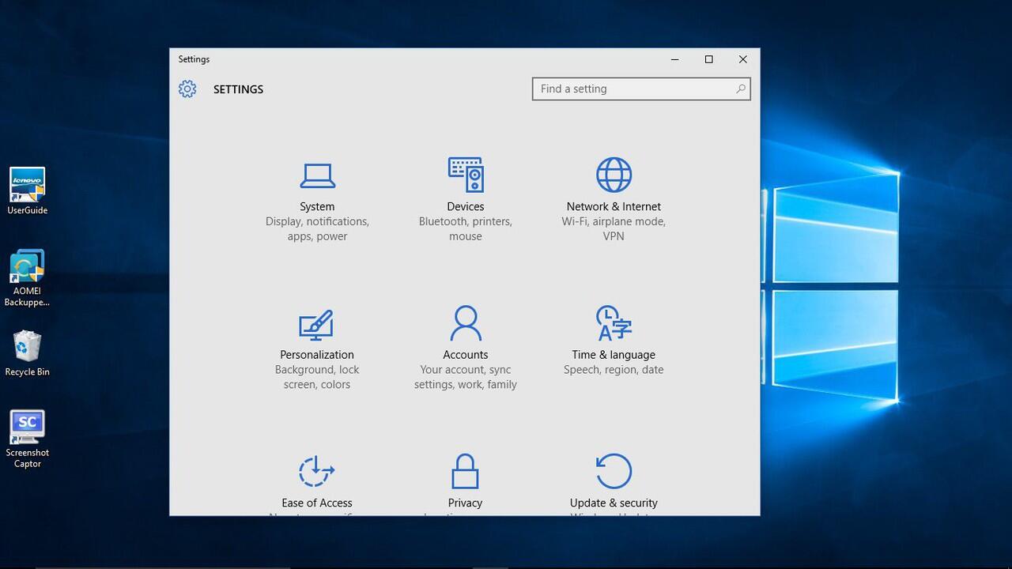Click the Ease of Access label

[x=317, y=503]
